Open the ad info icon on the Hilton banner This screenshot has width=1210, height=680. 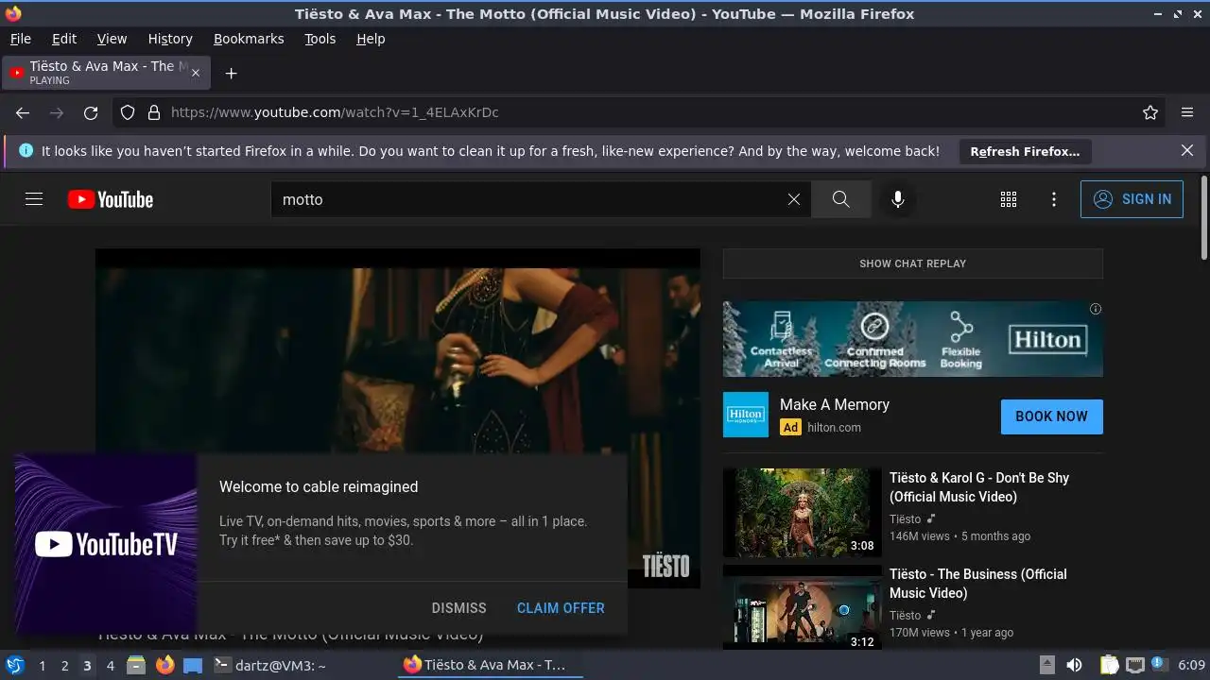point(1095,309)
